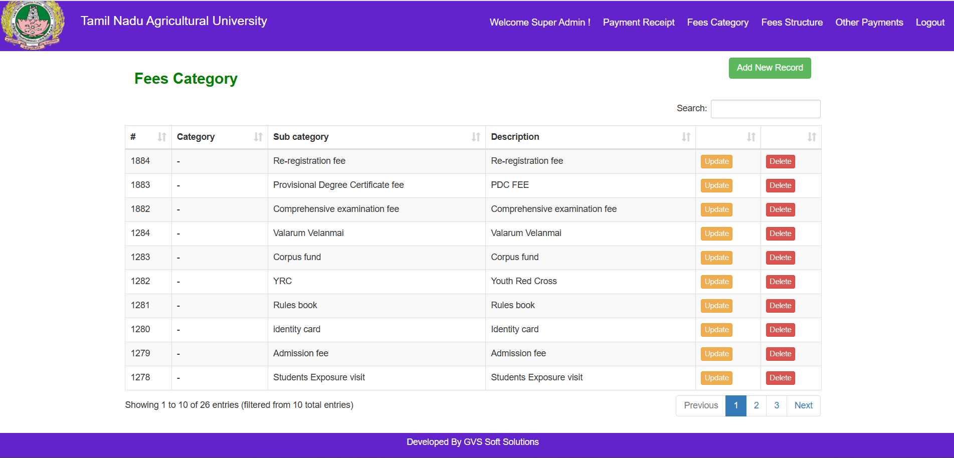This screenshot has height=458, width=954.
Task: Click the Description column sort icon
Action: tap(685, 137)
